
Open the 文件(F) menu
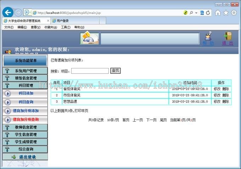[x=9, y=27]
